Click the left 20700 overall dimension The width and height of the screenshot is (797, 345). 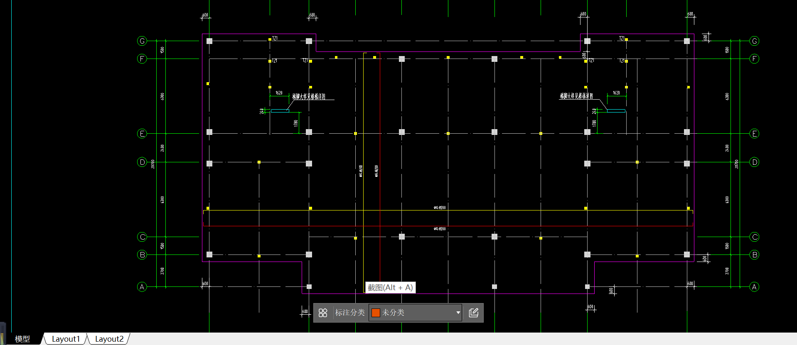pyautogui.click(x=153, y=164)
